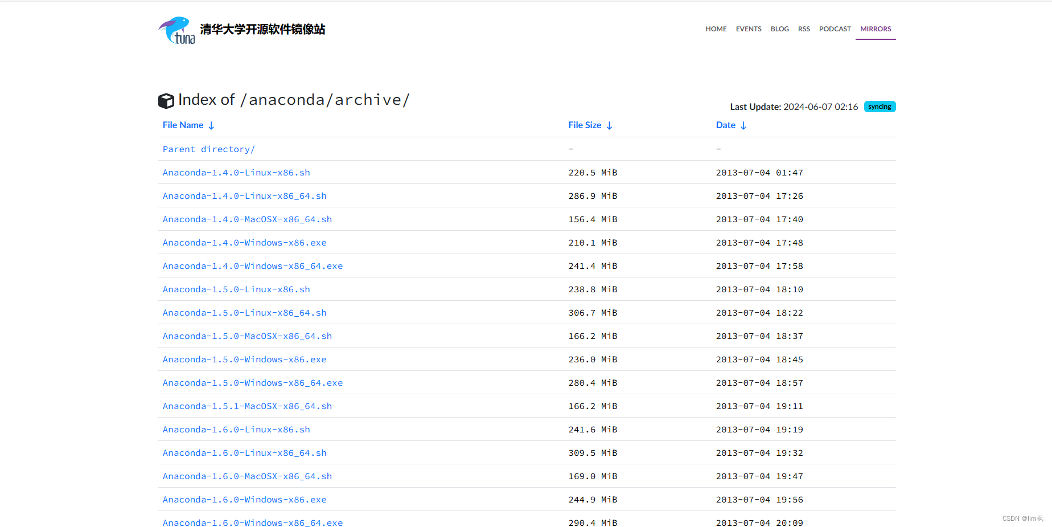Click the 306.7 MiB file size cell
The width and height of the screenshot is (1052, 527).
point(593,313)
